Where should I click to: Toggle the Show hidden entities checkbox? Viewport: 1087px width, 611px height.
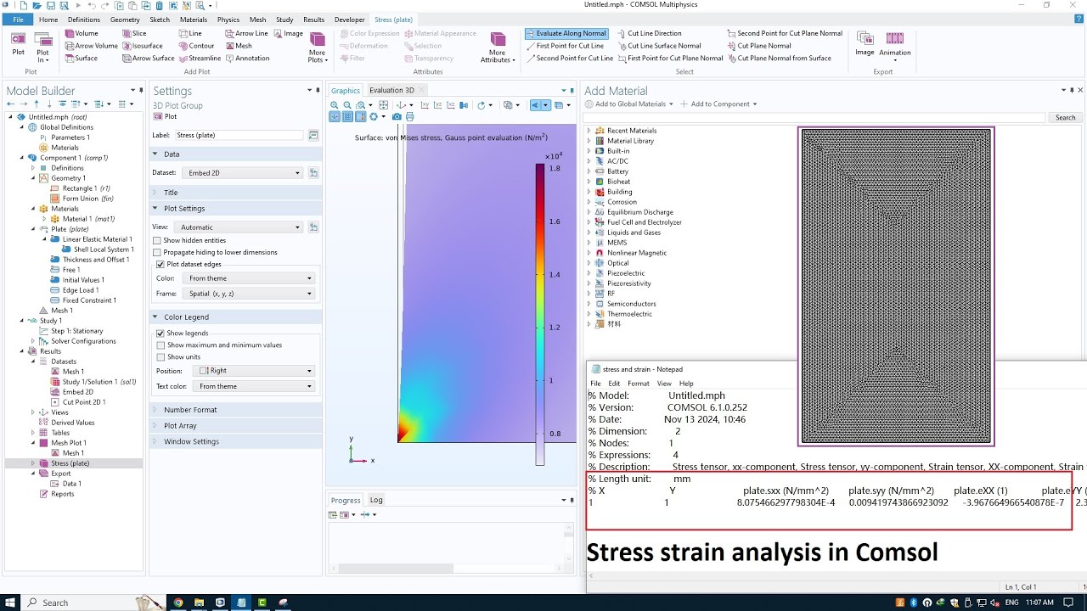pos(157,241)
